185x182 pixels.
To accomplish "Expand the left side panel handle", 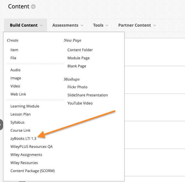I will point(1,125).
